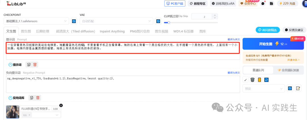The height and width of the screenshot is (120, 307).
Task: Remove the LLL trigger word tag
Action: [x=30, y=115]
